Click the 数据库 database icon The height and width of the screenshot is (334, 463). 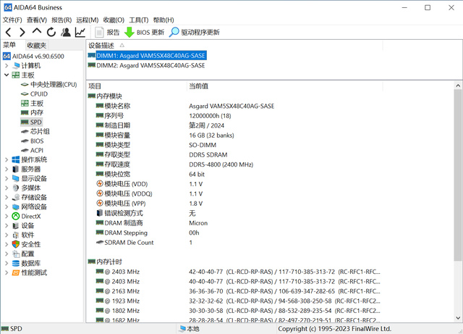16,263
